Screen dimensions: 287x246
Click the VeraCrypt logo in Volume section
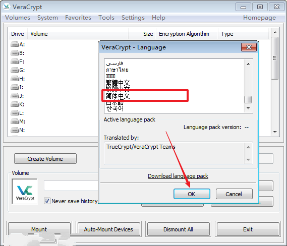click(25, 192)
